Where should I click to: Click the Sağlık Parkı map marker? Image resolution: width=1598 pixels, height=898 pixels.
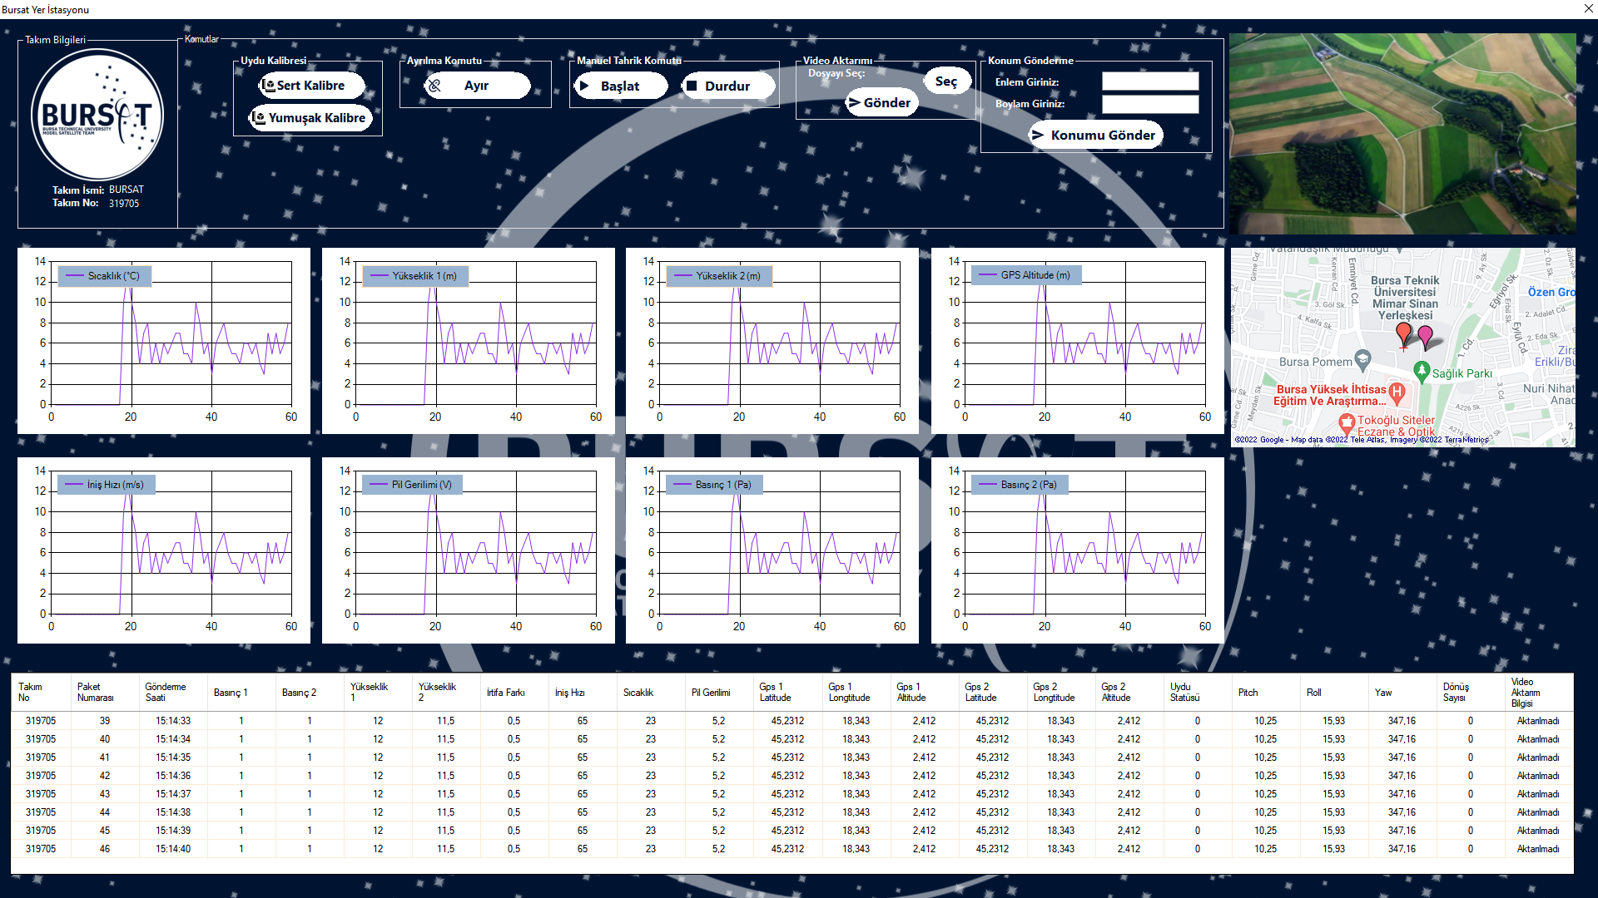(x=1422, y=371)
